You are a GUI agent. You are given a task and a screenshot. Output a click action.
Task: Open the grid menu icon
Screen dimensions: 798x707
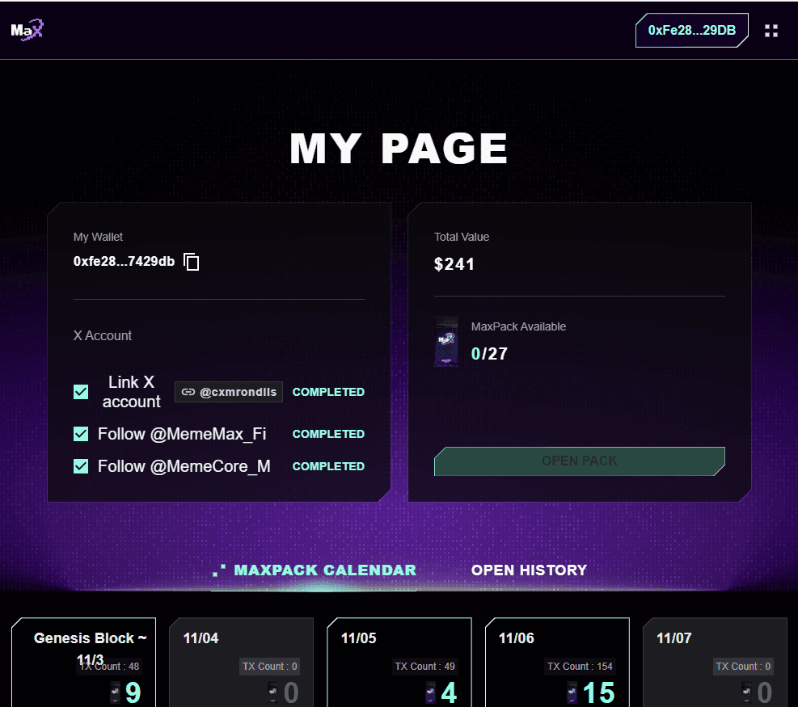pos(771,31)
